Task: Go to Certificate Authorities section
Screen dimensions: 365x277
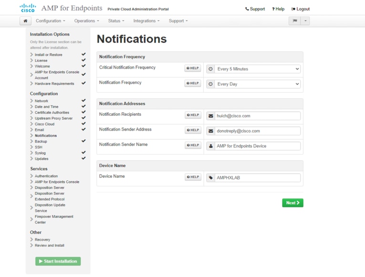Action: [52, 113]
